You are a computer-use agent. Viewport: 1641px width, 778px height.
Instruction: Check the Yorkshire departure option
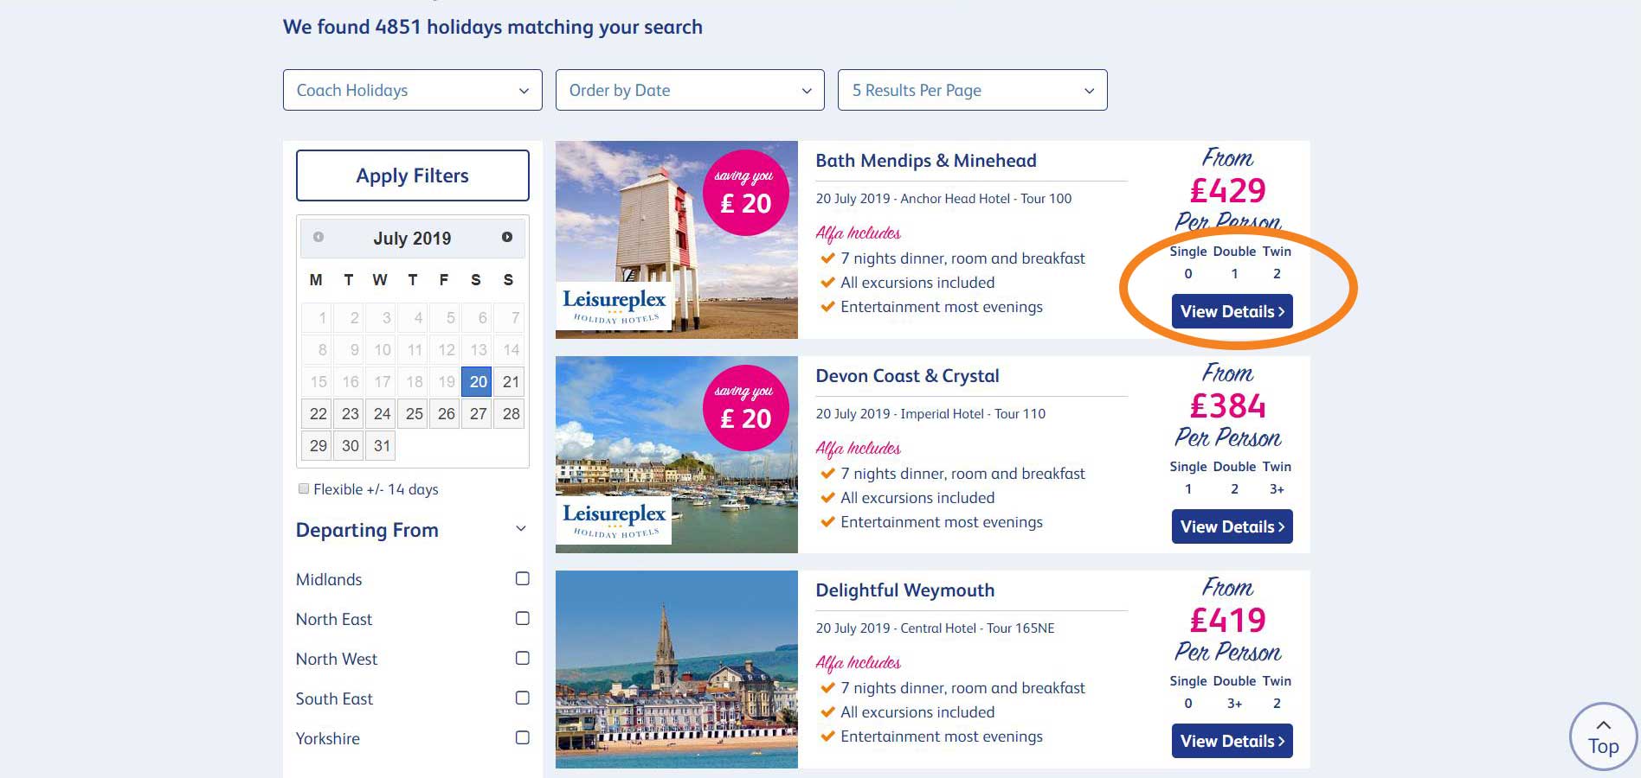click(523, 737)
